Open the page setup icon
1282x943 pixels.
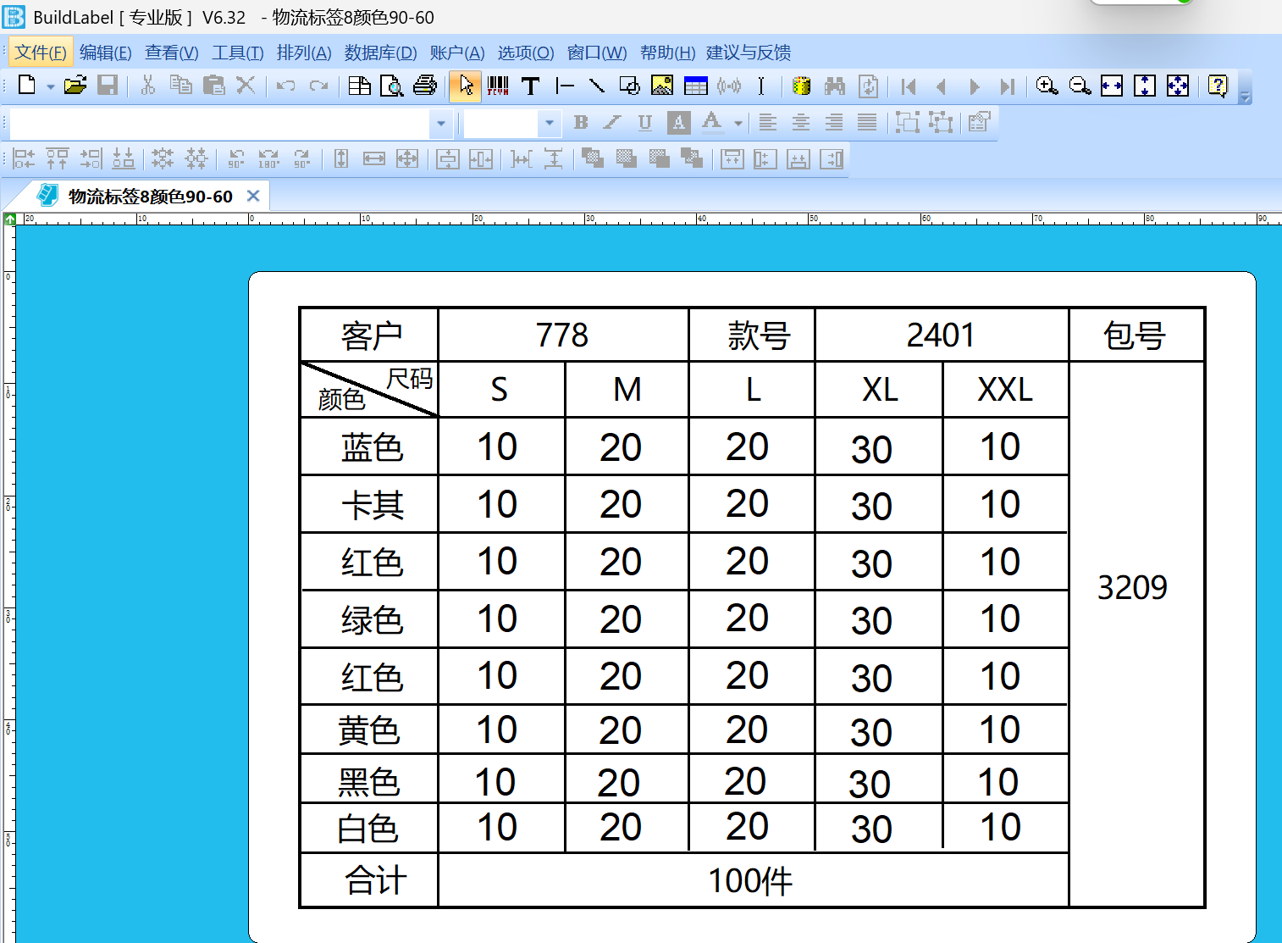pyautogui.click(x=360, y=86)
